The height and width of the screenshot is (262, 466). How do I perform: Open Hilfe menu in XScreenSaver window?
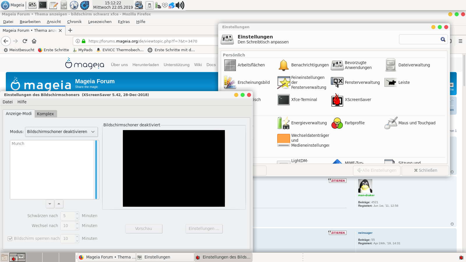click(22, 102)
